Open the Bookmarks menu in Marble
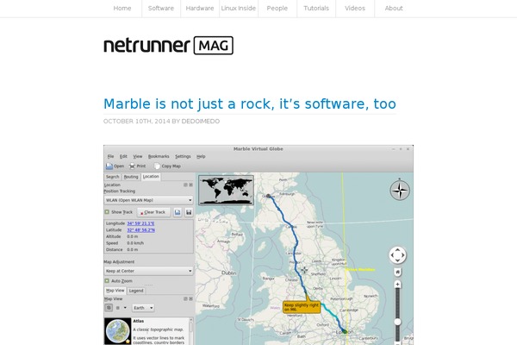 [159, 156]
